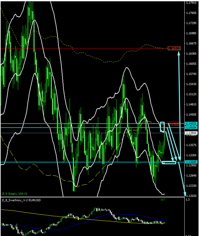
Task: Click the white current price label 1.13944
Action: tap(191, 133)
